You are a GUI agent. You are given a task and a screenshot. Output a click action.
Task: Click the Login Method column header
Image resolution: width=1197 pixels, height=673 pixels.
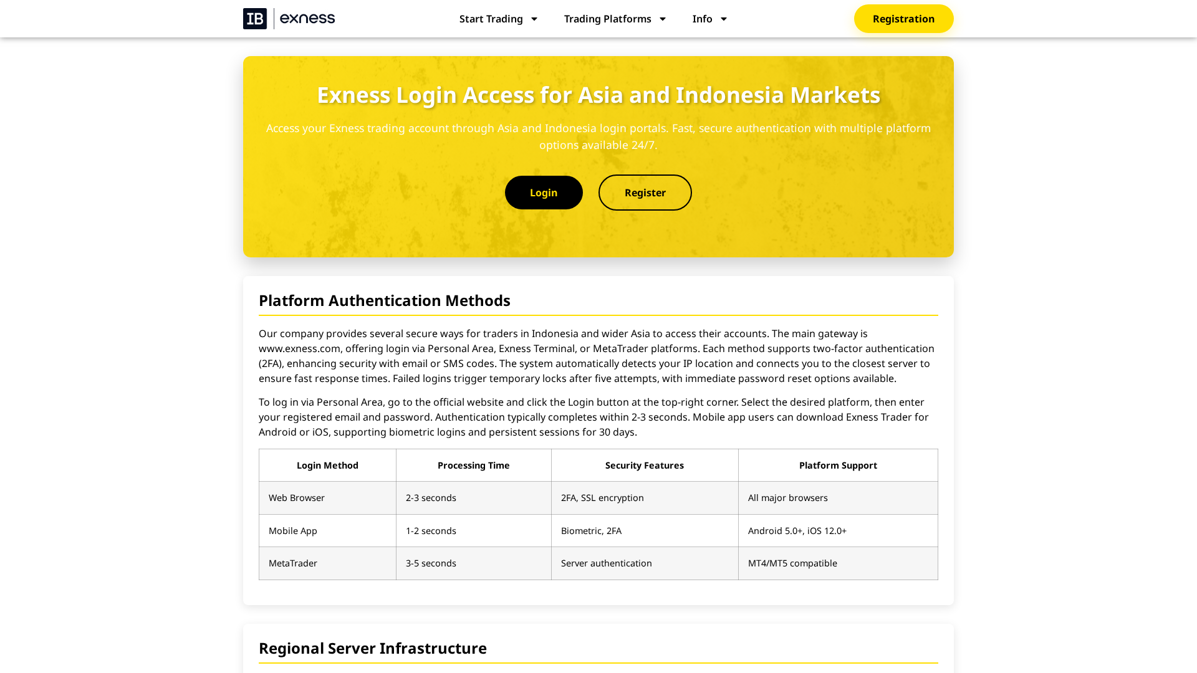pyautogui.click(x=327, y=465)
